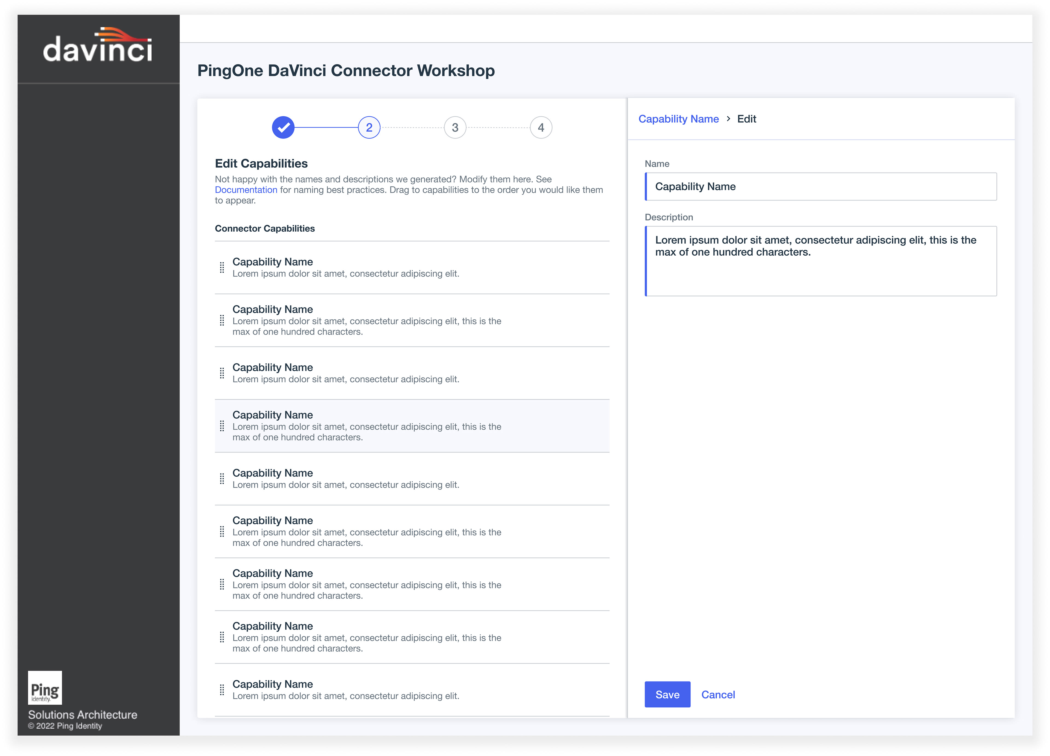Screen dimensions: 1050x756
Task: Select the ninth Capability Name row
Action: (412, 690)
